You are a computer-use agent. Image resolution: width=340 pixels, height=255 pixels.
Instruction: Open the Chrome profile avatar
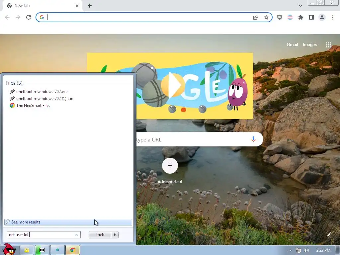pyautogui.click(x=322, y=17)
